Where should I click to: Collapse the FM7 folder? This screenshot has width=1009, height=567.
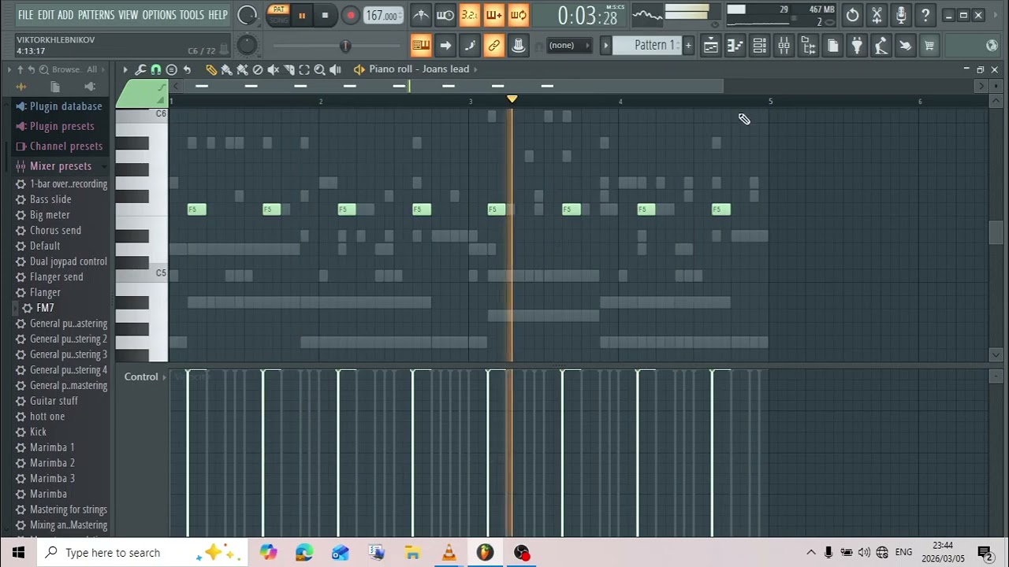click(45, 308)
